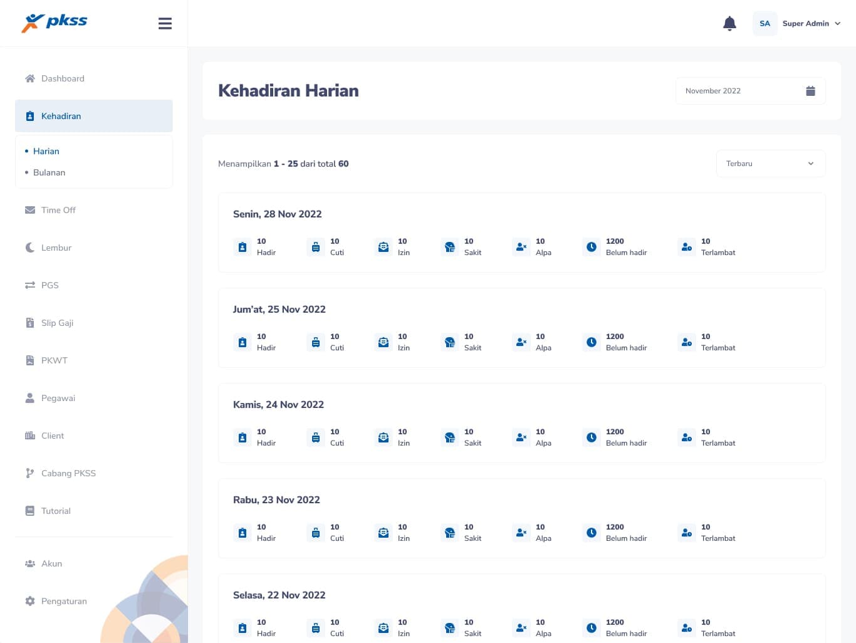Click the Time Off envelope icon
Image resolution: width=856 pixels, height=643 pixels.
point(30,210)
